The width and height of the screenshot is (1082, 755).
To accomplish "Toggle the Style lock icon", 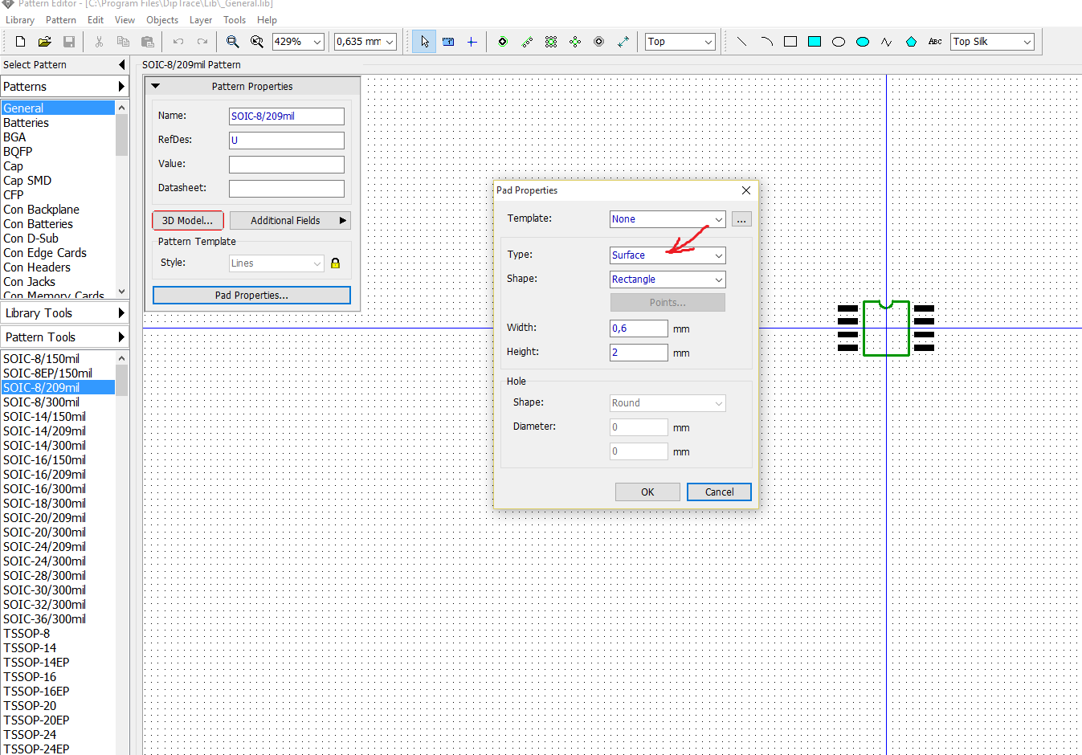I will (x=335, y=263).
